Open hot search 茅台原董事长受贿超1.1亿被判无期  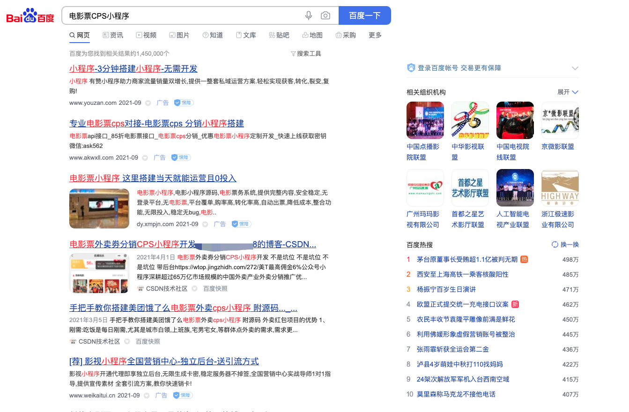tap(467, 259)
